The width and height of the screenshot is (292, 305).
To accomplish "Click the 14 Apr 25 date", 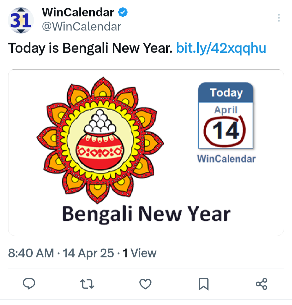I will 88,253.
